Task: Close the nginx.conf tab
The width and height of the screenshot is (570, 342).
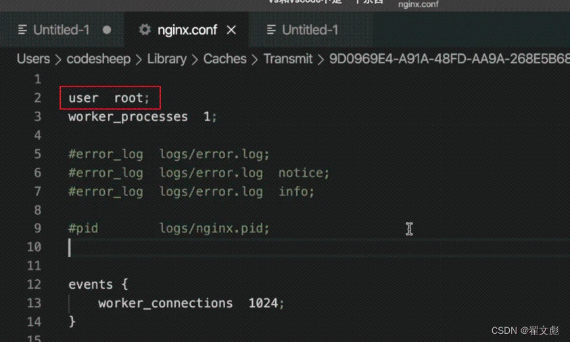Action: point(231,30)
